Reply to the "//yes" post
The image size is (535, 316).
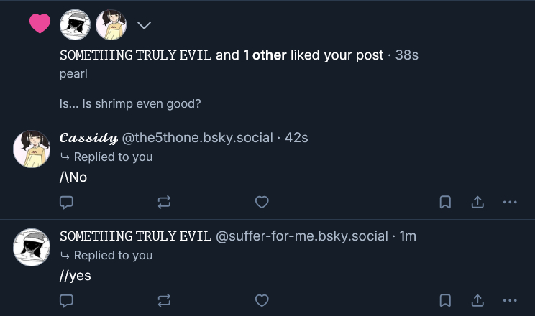coord(66,301)
